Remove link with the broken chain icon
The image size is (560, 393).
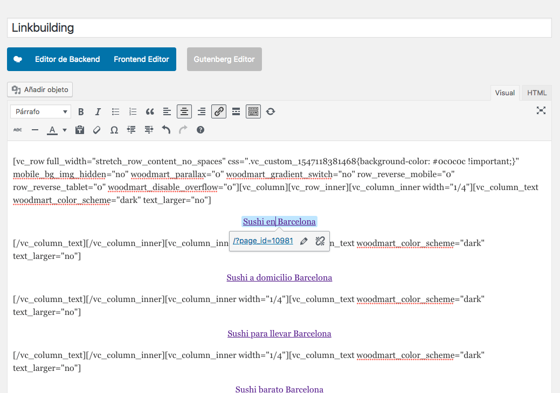click(x=320, y=241)
